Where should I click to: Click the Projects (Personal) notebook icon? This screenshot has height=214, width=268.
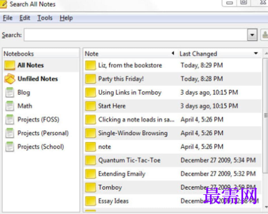[x=10, y=133]
